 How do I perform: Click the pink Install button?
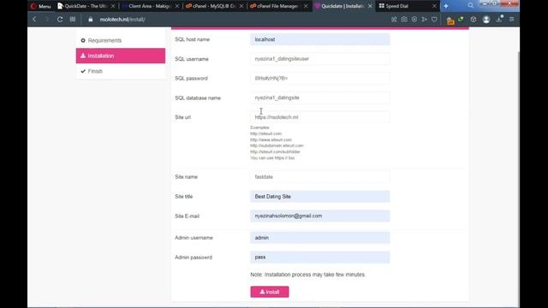pos(270,292)
